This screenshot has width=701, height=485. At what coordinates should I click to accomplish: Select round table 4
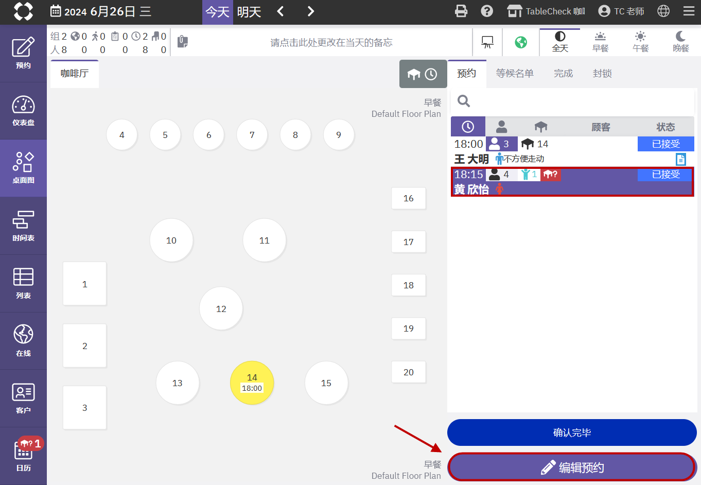(122, 135)
